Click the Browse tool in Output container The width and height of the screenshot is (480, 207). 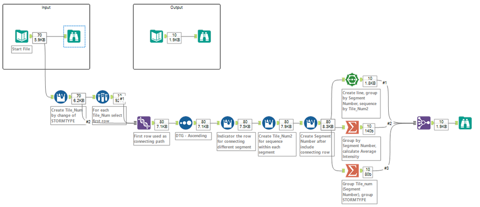[204, 36]
